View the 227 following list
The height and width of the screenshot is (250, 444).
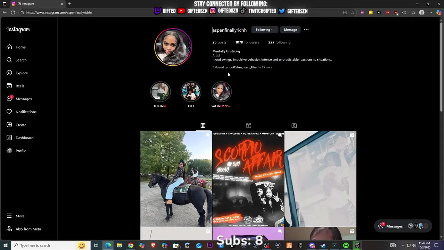(x=279, y=42)
